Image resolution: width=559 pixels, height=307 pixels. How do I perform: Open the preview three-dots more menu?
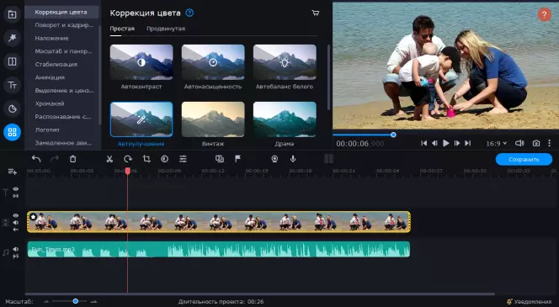pyautogui.click(x=550, y=143)
